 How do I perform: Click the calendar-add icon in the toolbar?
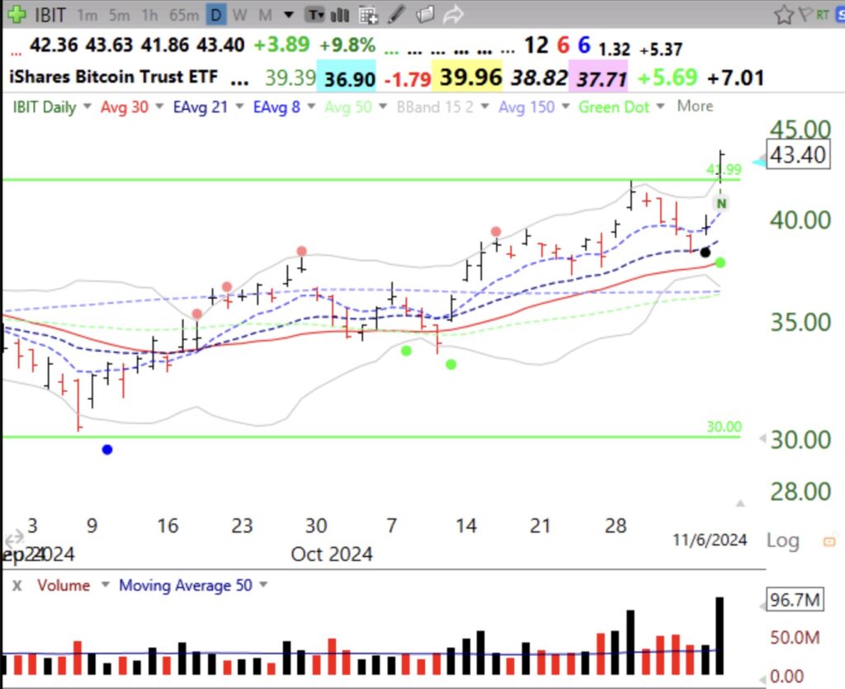[370, 15]
